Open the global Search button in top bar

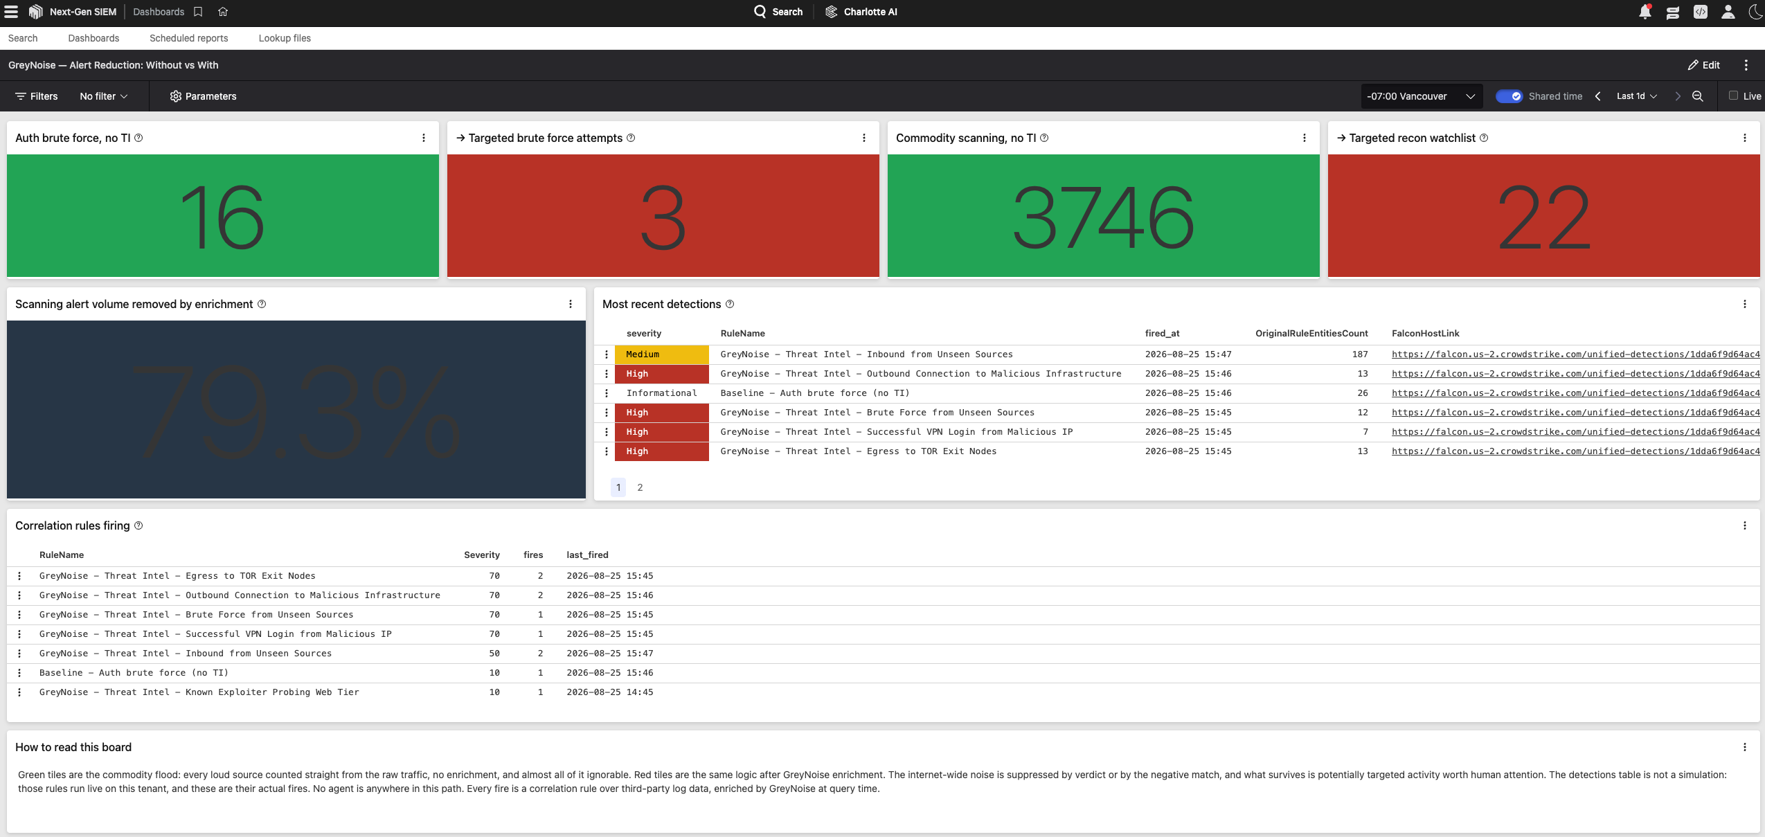click(778, 12)
